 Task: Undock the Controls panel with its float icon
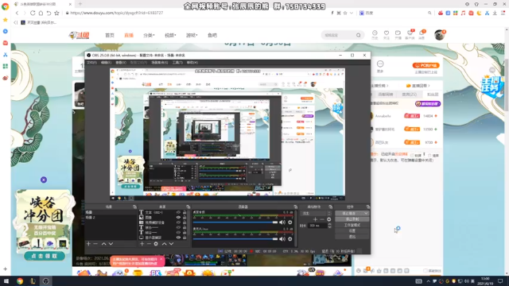tap(368, 207)
